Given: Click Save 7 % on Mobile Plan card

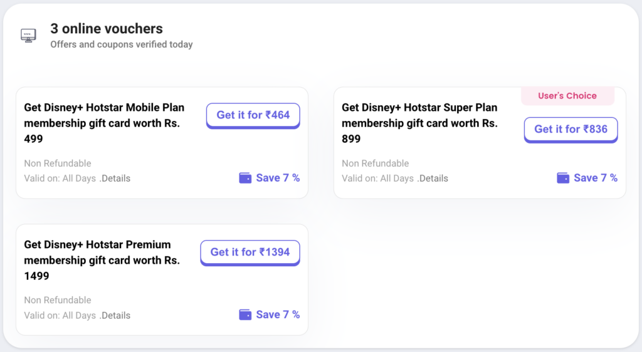Looking at the screenshot, I should [x=278, y=178].
